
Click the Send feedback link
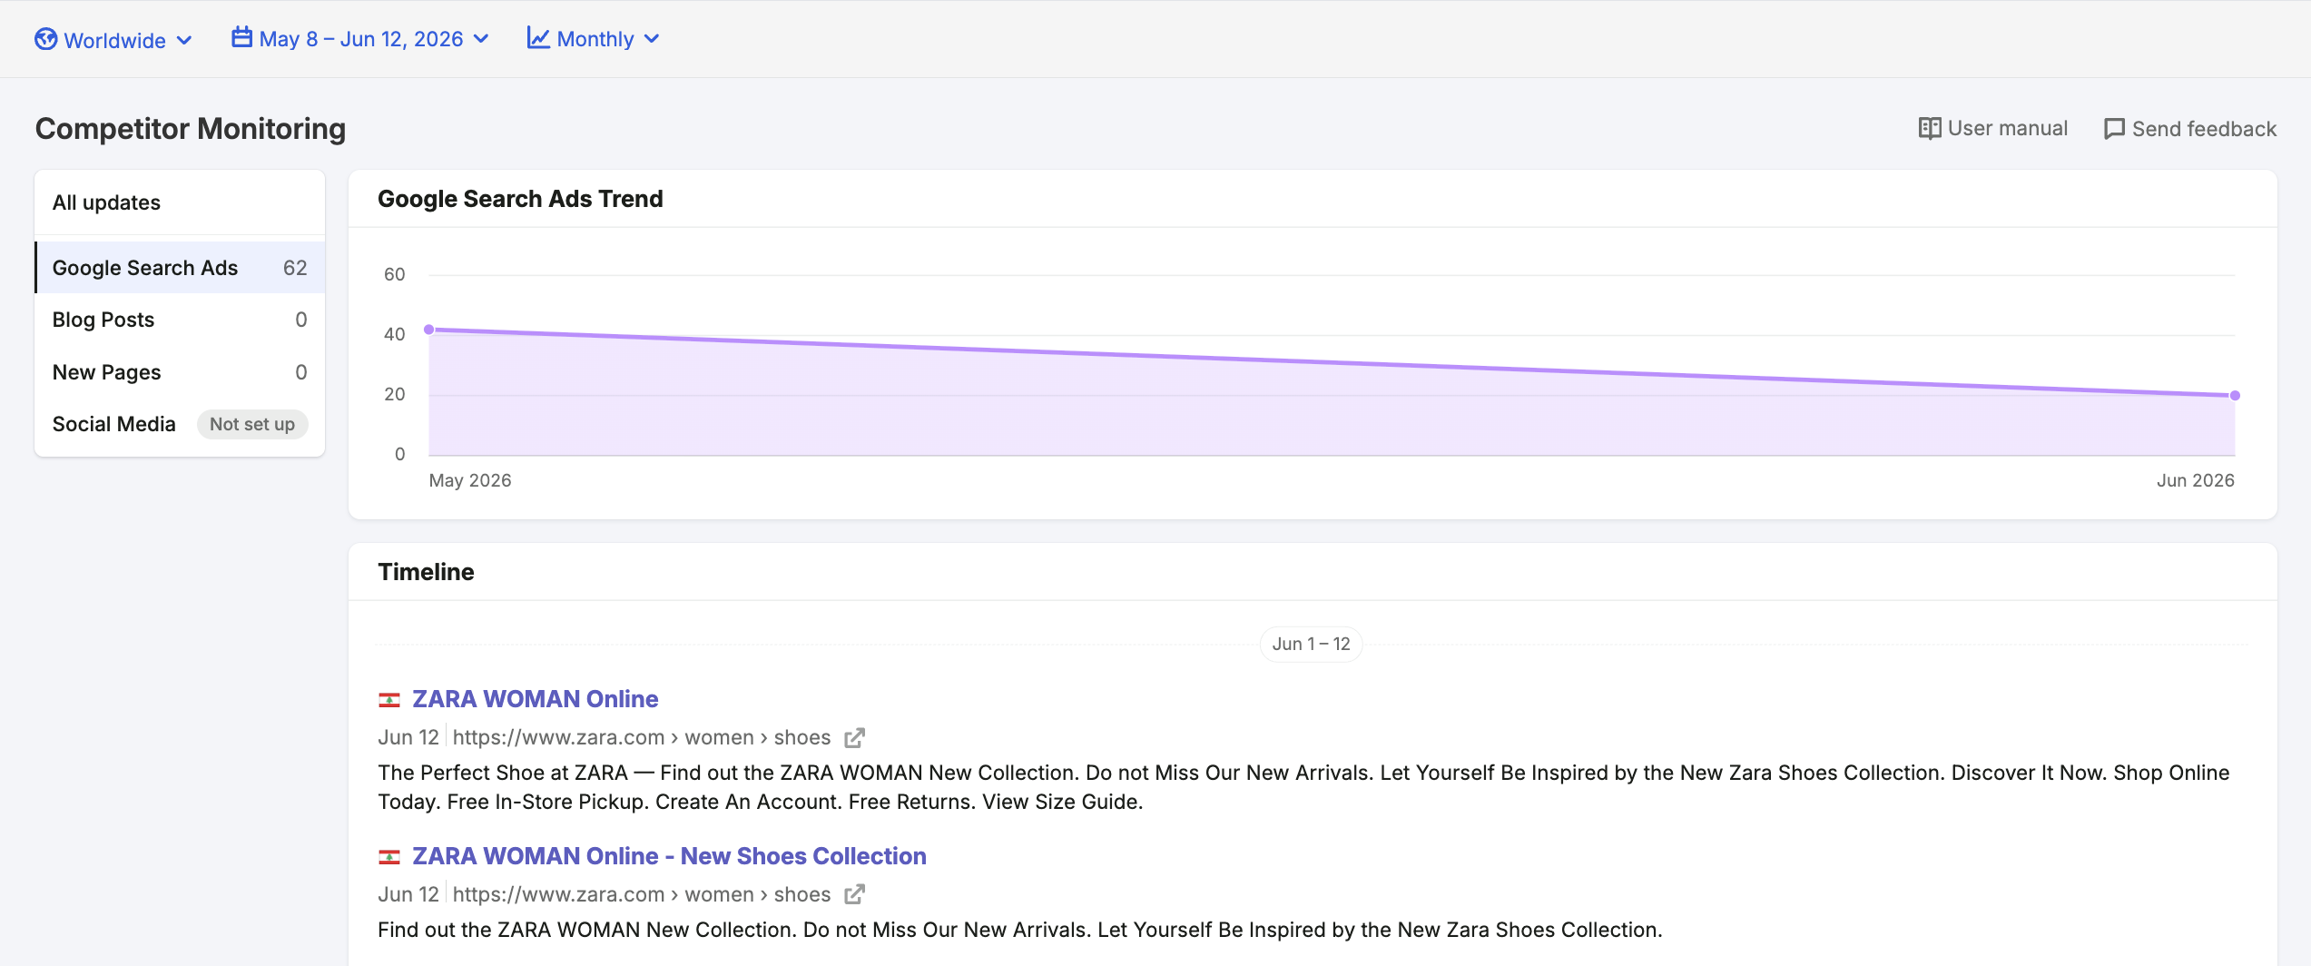(2189, 129)
